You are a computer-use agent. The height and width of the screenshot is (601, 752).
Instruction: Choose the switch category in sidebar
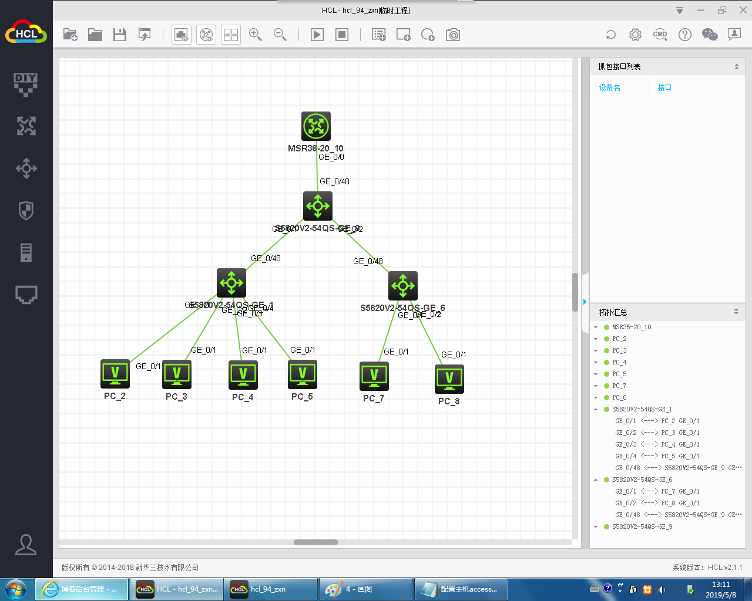(26, 168)
